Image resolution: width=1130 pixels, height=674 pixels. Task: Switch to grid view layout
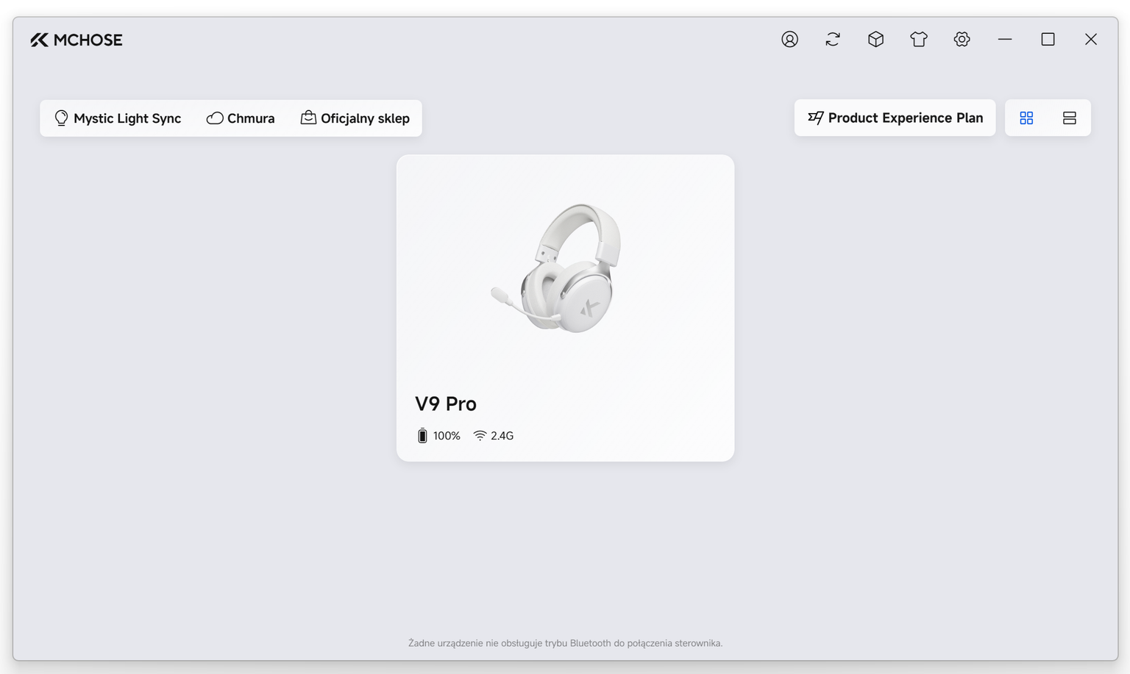1026,118
